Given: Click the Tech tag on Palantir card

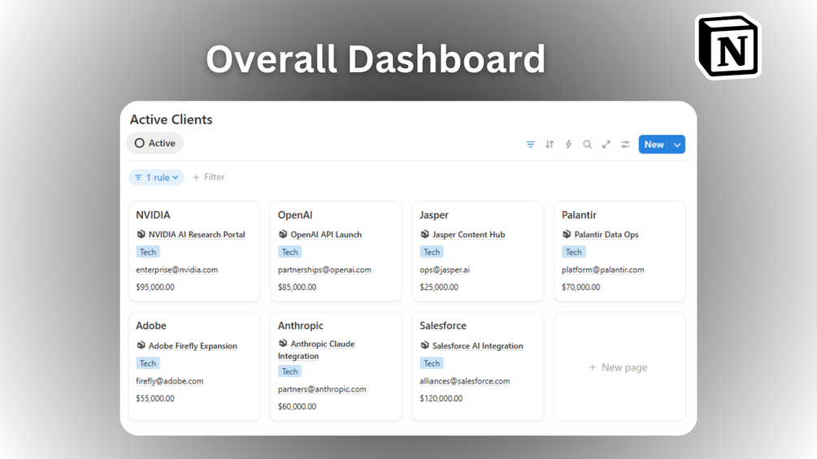Looking at the screenshot, I should pyautogui.click(x=573, y=252).
